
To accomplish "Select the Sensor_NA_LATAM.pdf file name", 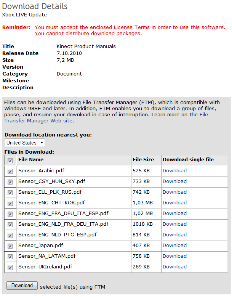I will pyautogui.click(x=47, y=256).
